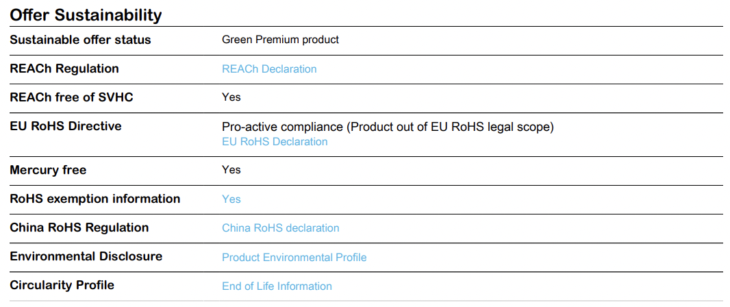Click the blue RoHS exemption Yes link
The height and width of the screenshot is (307, 730).
pyautogui.click(x=231, y=199)
